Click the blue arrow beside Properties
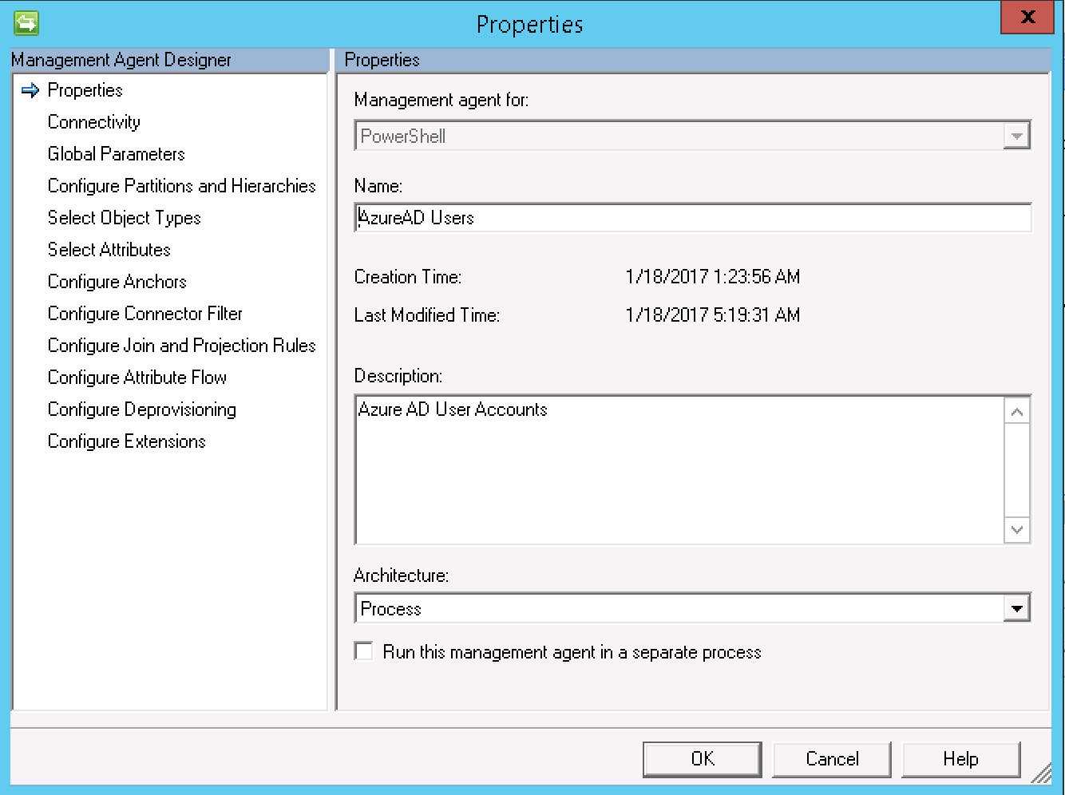 tap(30, 90)
